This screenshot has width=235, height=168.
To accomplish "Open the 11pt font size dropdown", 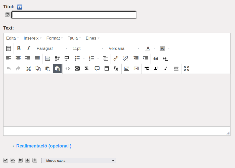I will [88, 48].
